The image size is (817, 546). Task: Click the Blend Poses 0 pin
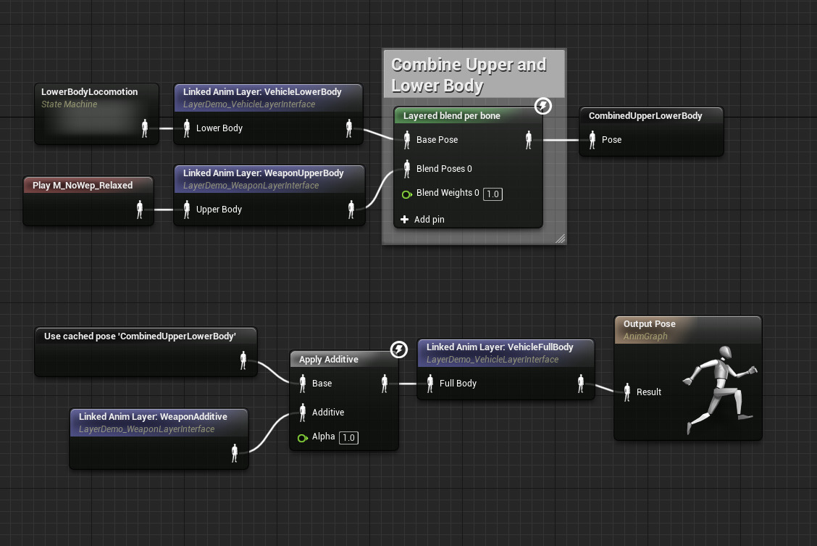pyautogui.click(x=406, y=169)
